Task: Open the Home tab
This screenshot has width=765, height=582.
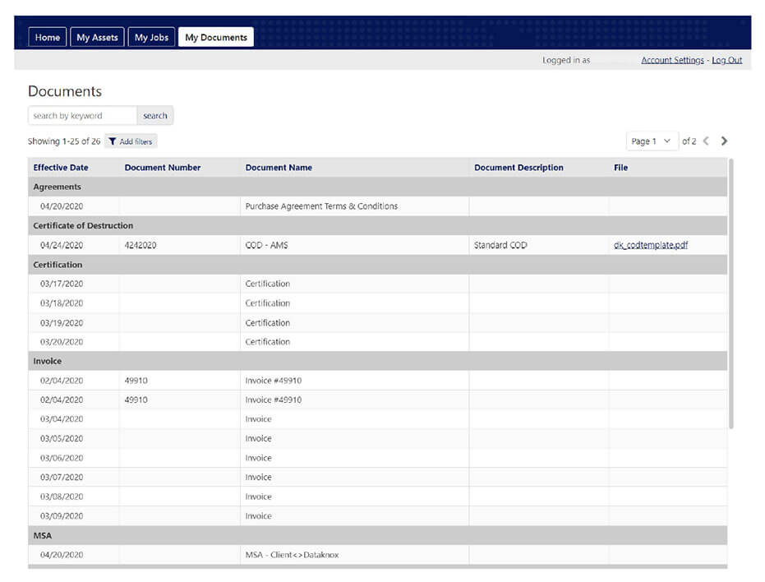Action: [48, 37]
